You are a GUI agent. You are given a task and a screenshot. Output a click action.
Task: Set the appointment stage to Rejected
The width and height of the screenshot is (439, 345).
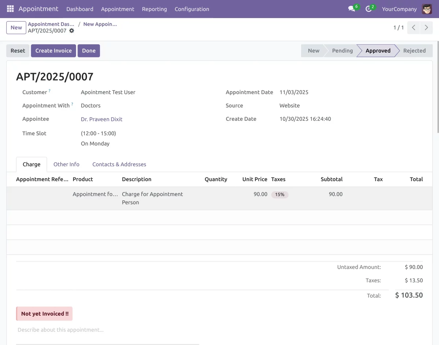point(414,50)
